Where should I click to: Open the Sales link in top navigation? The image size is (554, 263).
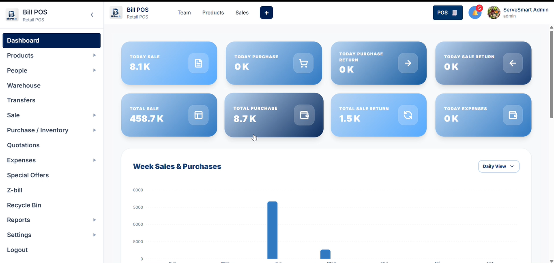click(242, 13)
